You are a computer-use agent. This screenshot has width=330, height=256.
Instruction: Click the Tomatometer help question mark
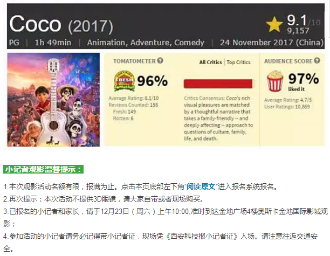[x=160, y=60]
